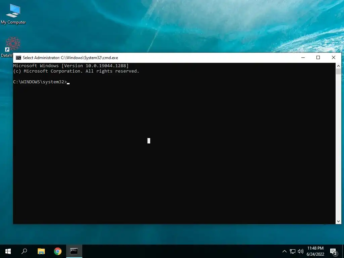Image resolution: width=344 pixels, height=258 pixels.
Task: Click the C:\WINDOWS\system32> prompt line
Action: (x=41, y=82)
